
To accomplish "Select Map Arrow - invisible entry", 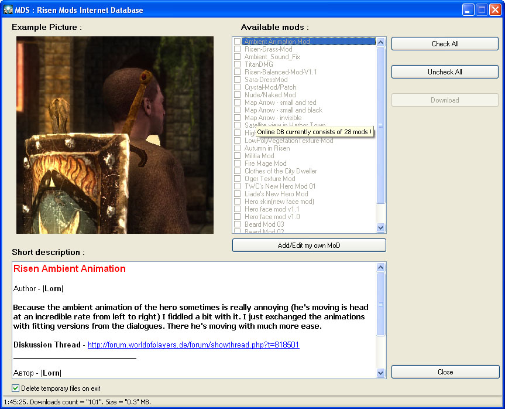I will [273, 118].
